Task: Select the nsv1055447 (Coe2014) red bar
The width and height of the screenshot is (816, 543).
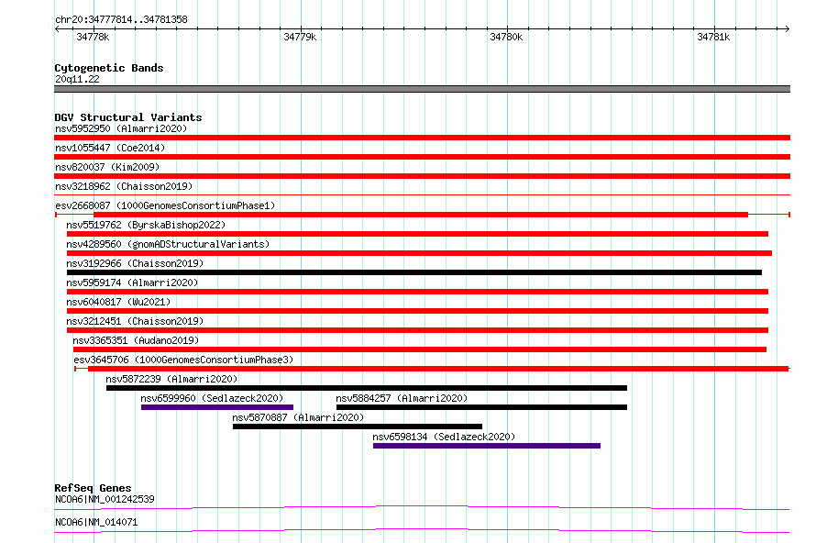Action: coord(422,157)
